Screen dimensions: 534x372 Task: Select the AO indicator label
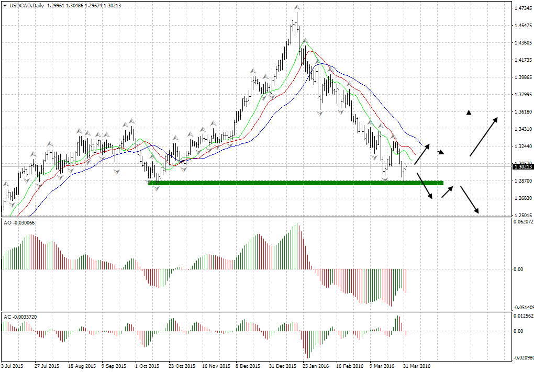8,223
